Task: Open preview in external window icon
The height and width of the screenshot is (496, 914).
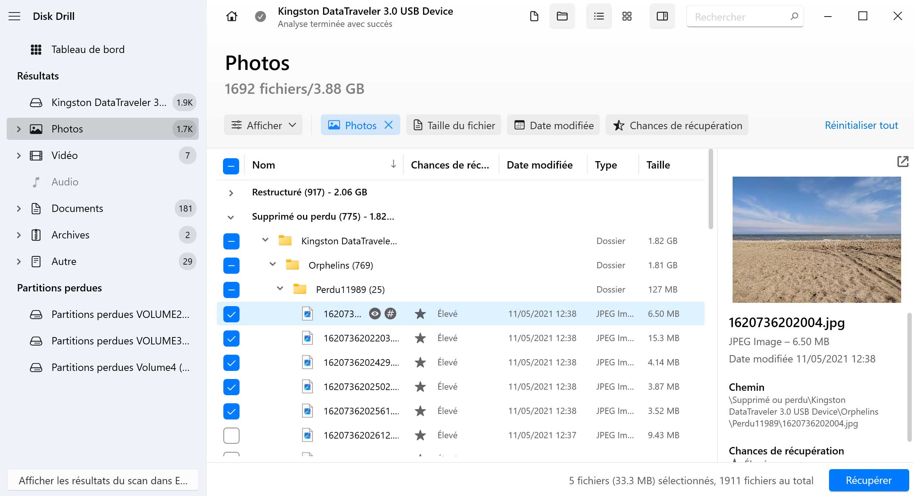Action: (903, 161)
